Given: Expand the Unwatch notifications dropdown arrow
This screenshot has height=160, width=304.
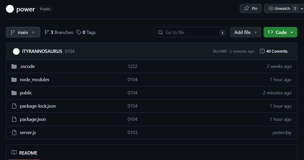Looking at the screenshot, I should 302,9.
